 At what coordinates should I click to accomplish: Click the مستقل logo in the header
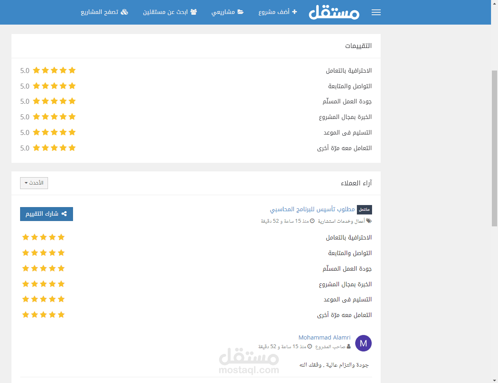tap(334, 12)
